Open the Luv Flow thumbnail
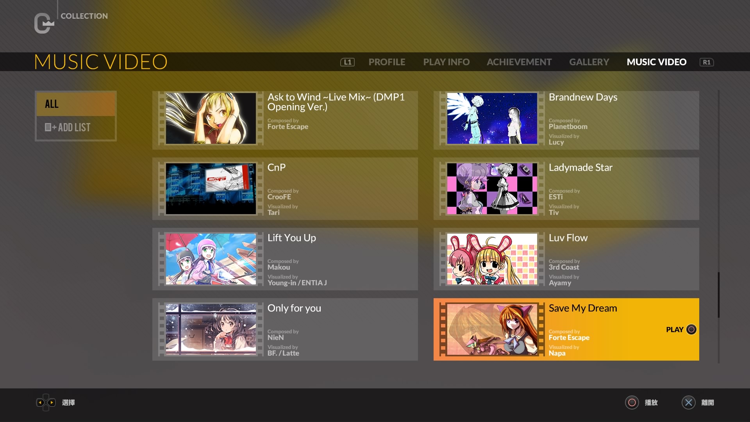Image resolution: width=750 pixels, height=422 pixels. (492, 259)
